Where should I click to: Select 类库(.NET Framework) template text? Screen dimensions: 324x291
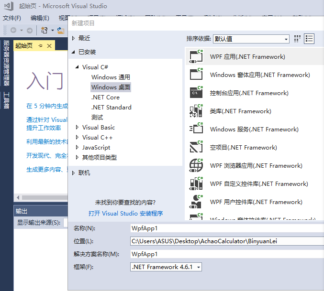pyautogui.click(x=240, y=111)
